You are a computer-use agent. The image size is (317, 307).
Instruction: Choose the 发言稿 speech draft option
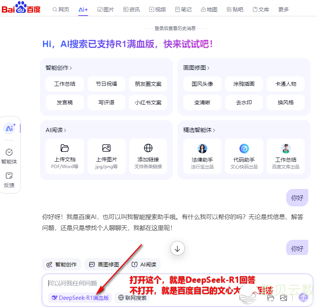[x=65, y=102]
